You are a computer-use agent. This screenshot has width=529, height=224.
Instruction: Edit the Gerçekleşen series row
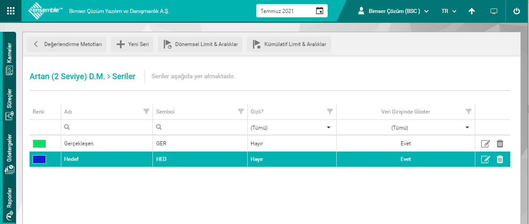(485, 144)
